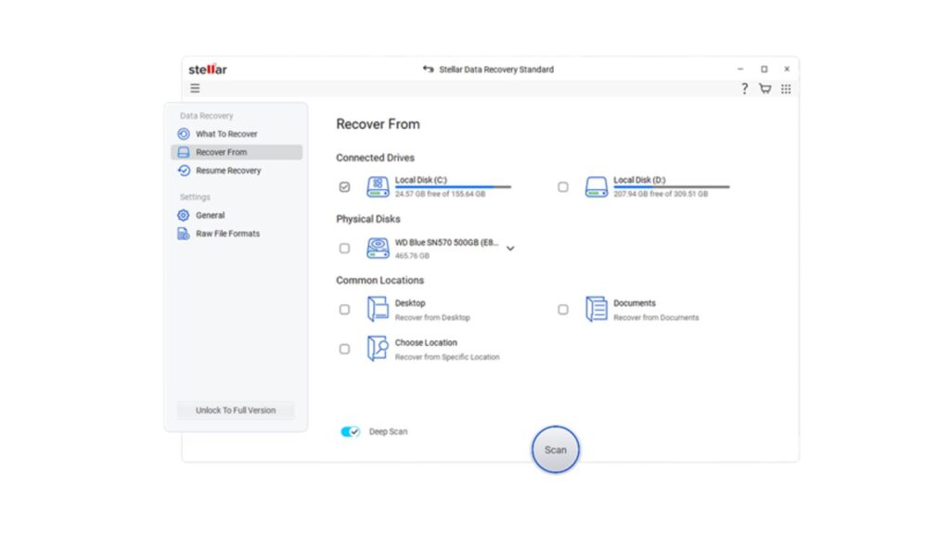Image resolution: width=950 pixels, height=535 pixels.
Task: Check the Local Disk (D:) checkbox
Action: [x=563, y=187]
